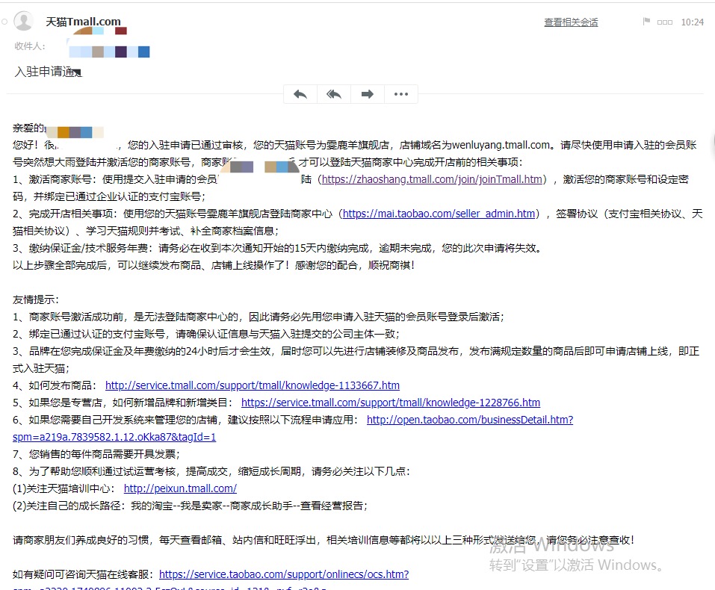Click the reply arrow icon
This screenshot has height=590, width=715.
point(300,94)
